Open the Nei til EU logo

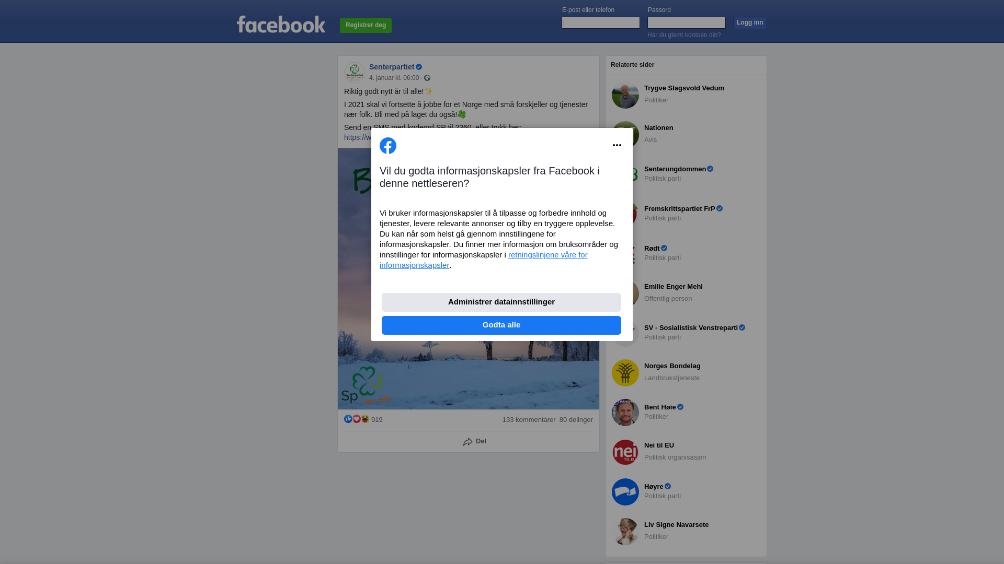625,452
